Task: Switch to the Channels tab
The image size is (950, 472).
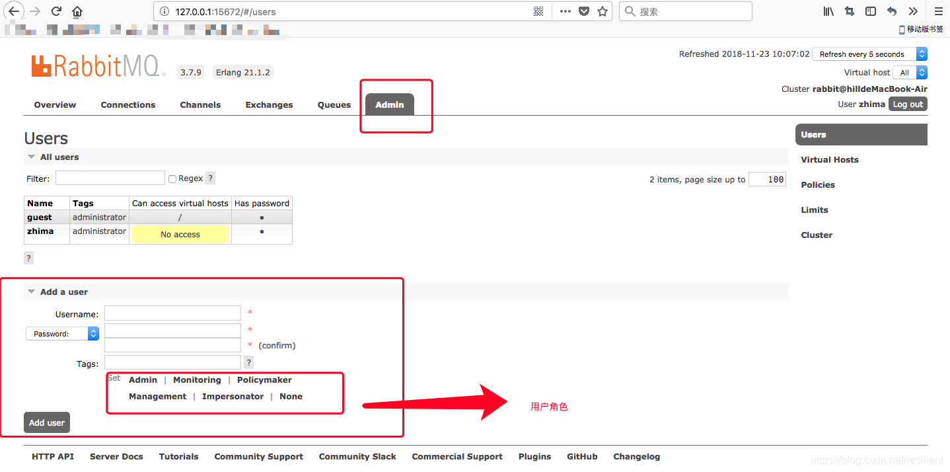Action: click(200, 104)
